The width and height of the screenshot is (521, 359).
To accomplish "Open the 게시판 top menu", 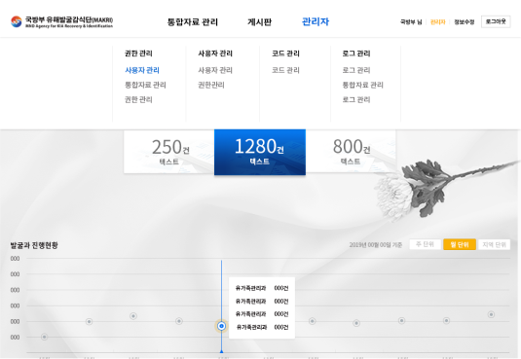I will point(259,22).
